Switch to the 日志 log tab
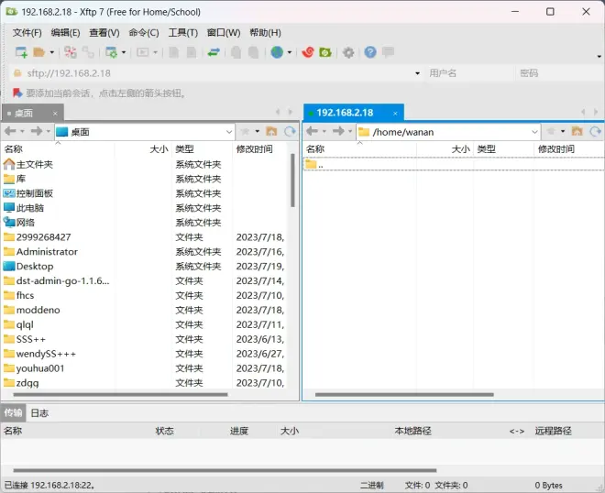This screenshot has height=493, width=605. pyautogui.click(x=39, y=413)
